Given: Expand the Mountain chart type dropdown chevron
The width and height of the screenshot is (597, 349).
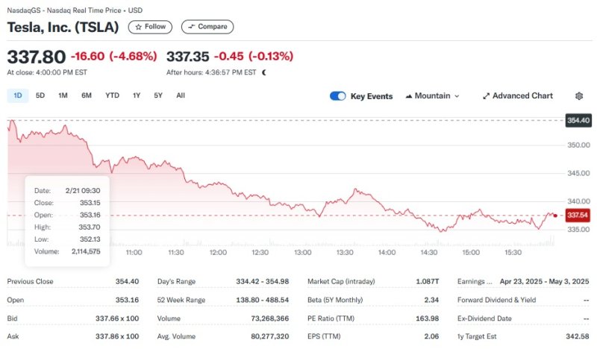Looking at the screenshot, I should (457, 96).
